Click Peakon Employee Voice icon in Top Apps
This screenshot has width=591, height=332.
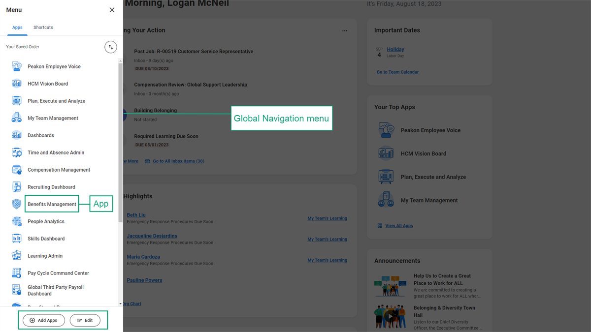pyautogui.click(x=386, y=130)
